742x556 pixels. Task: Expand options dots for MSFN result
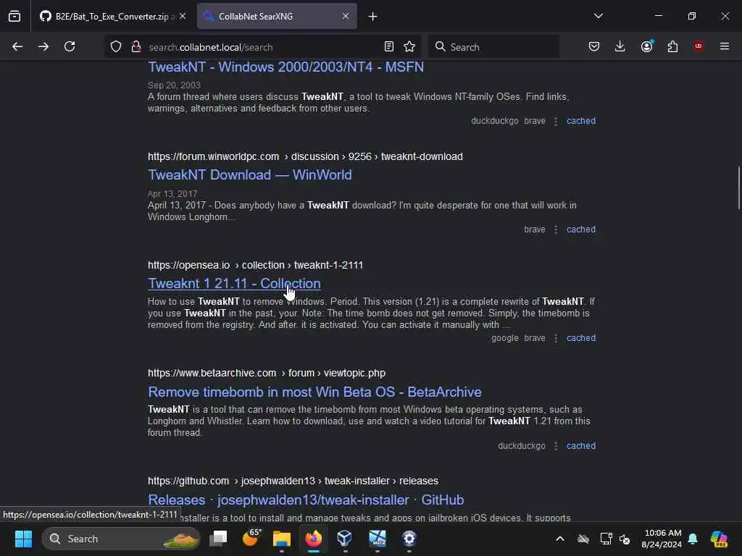(556, 122)
